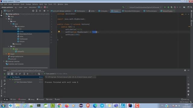Expand all test results
This screenshot has height=108, width=193.
24,74
